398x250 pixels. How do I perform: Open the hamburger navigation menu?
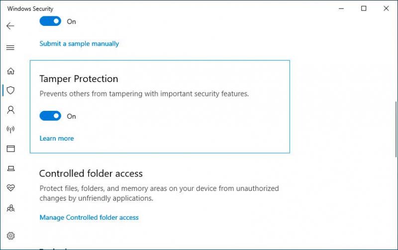10,48
